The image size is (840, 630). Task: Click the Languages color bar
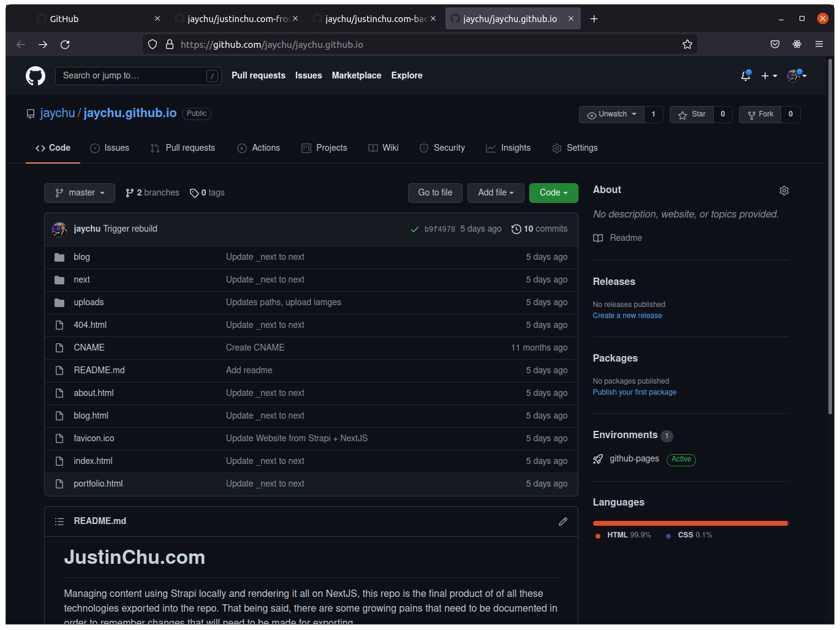(691, 524)
